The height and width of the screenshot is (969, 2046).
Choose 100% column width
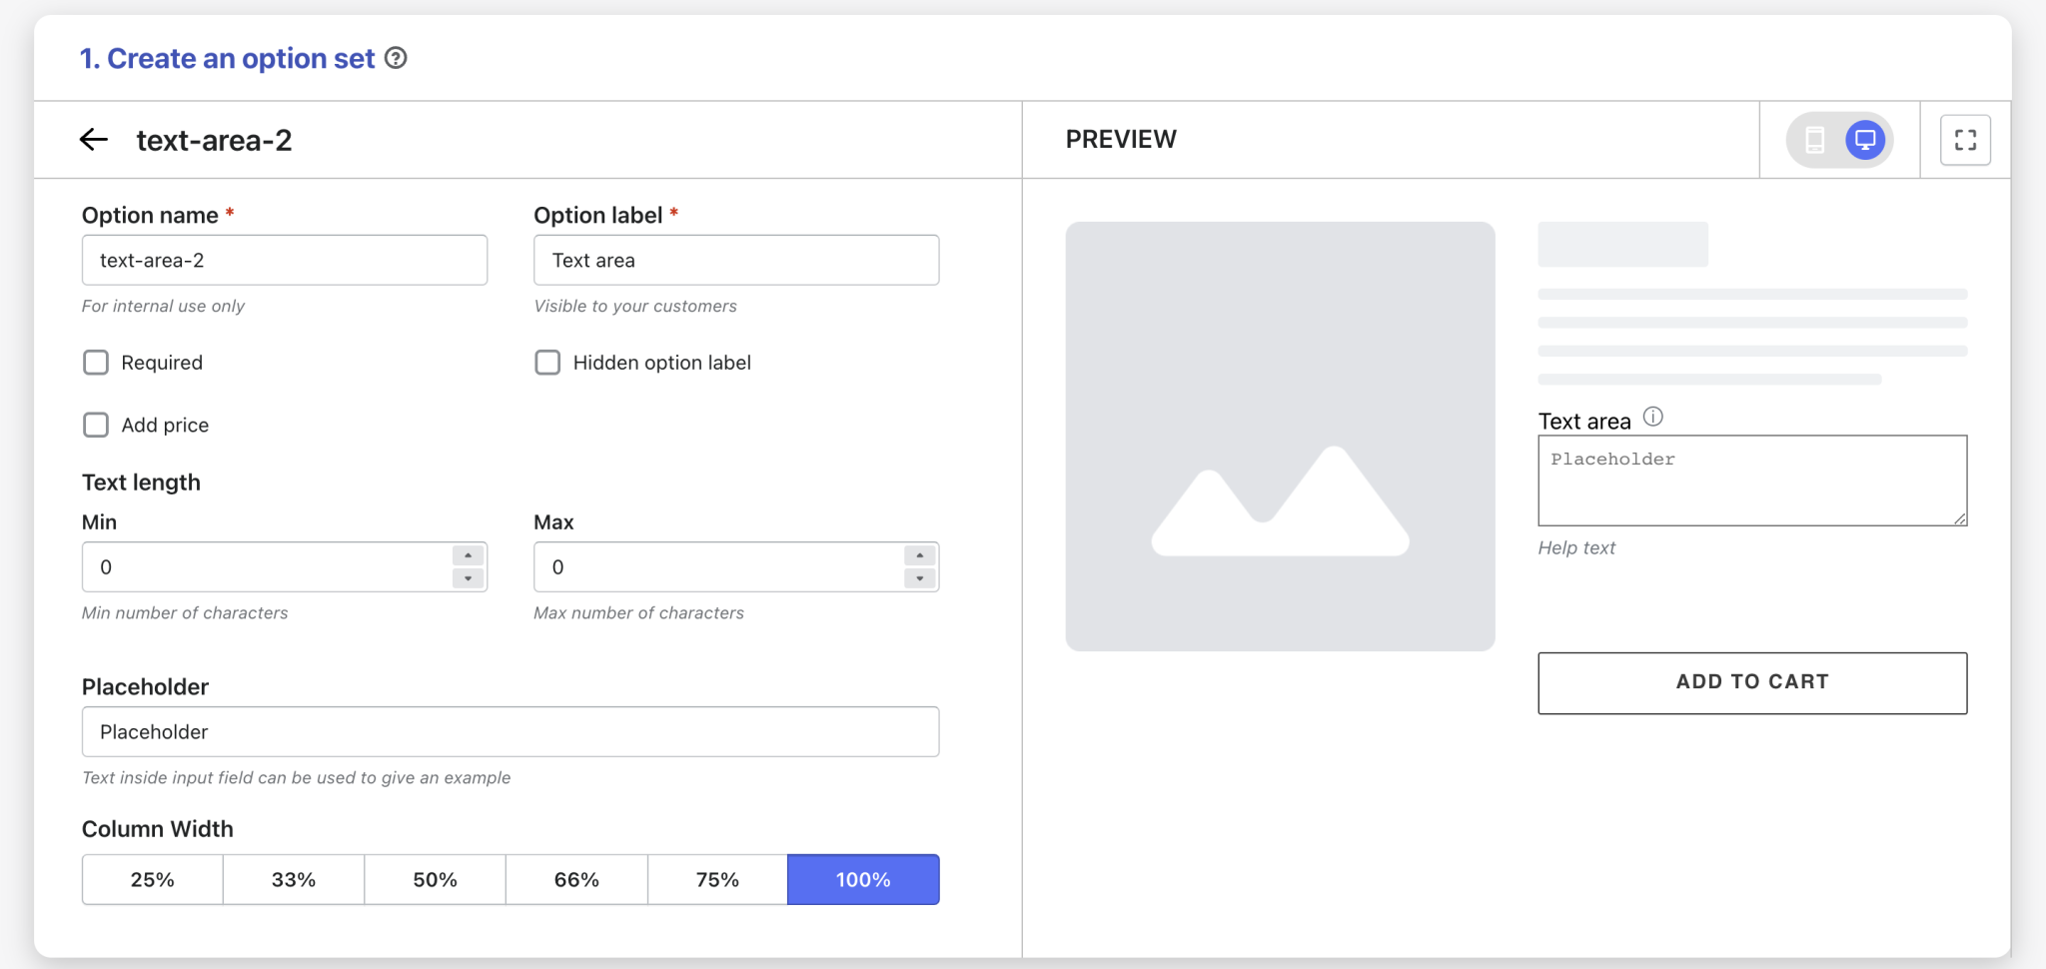click(x=863, y=880)
